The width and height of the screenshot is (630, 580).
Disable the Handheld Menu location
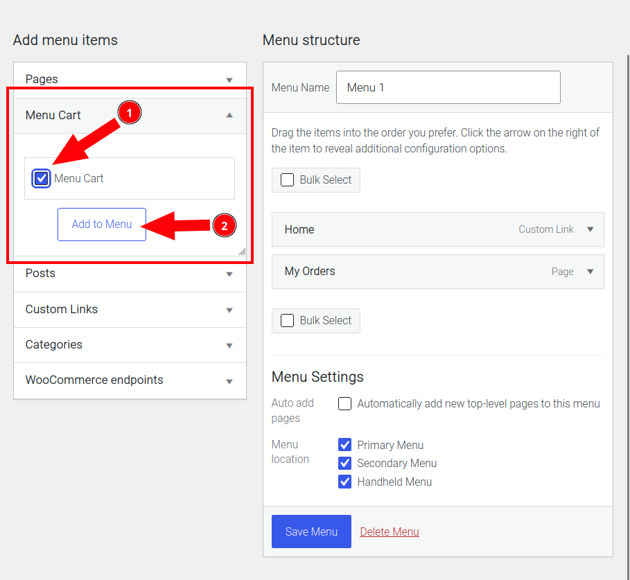point(344,482)
